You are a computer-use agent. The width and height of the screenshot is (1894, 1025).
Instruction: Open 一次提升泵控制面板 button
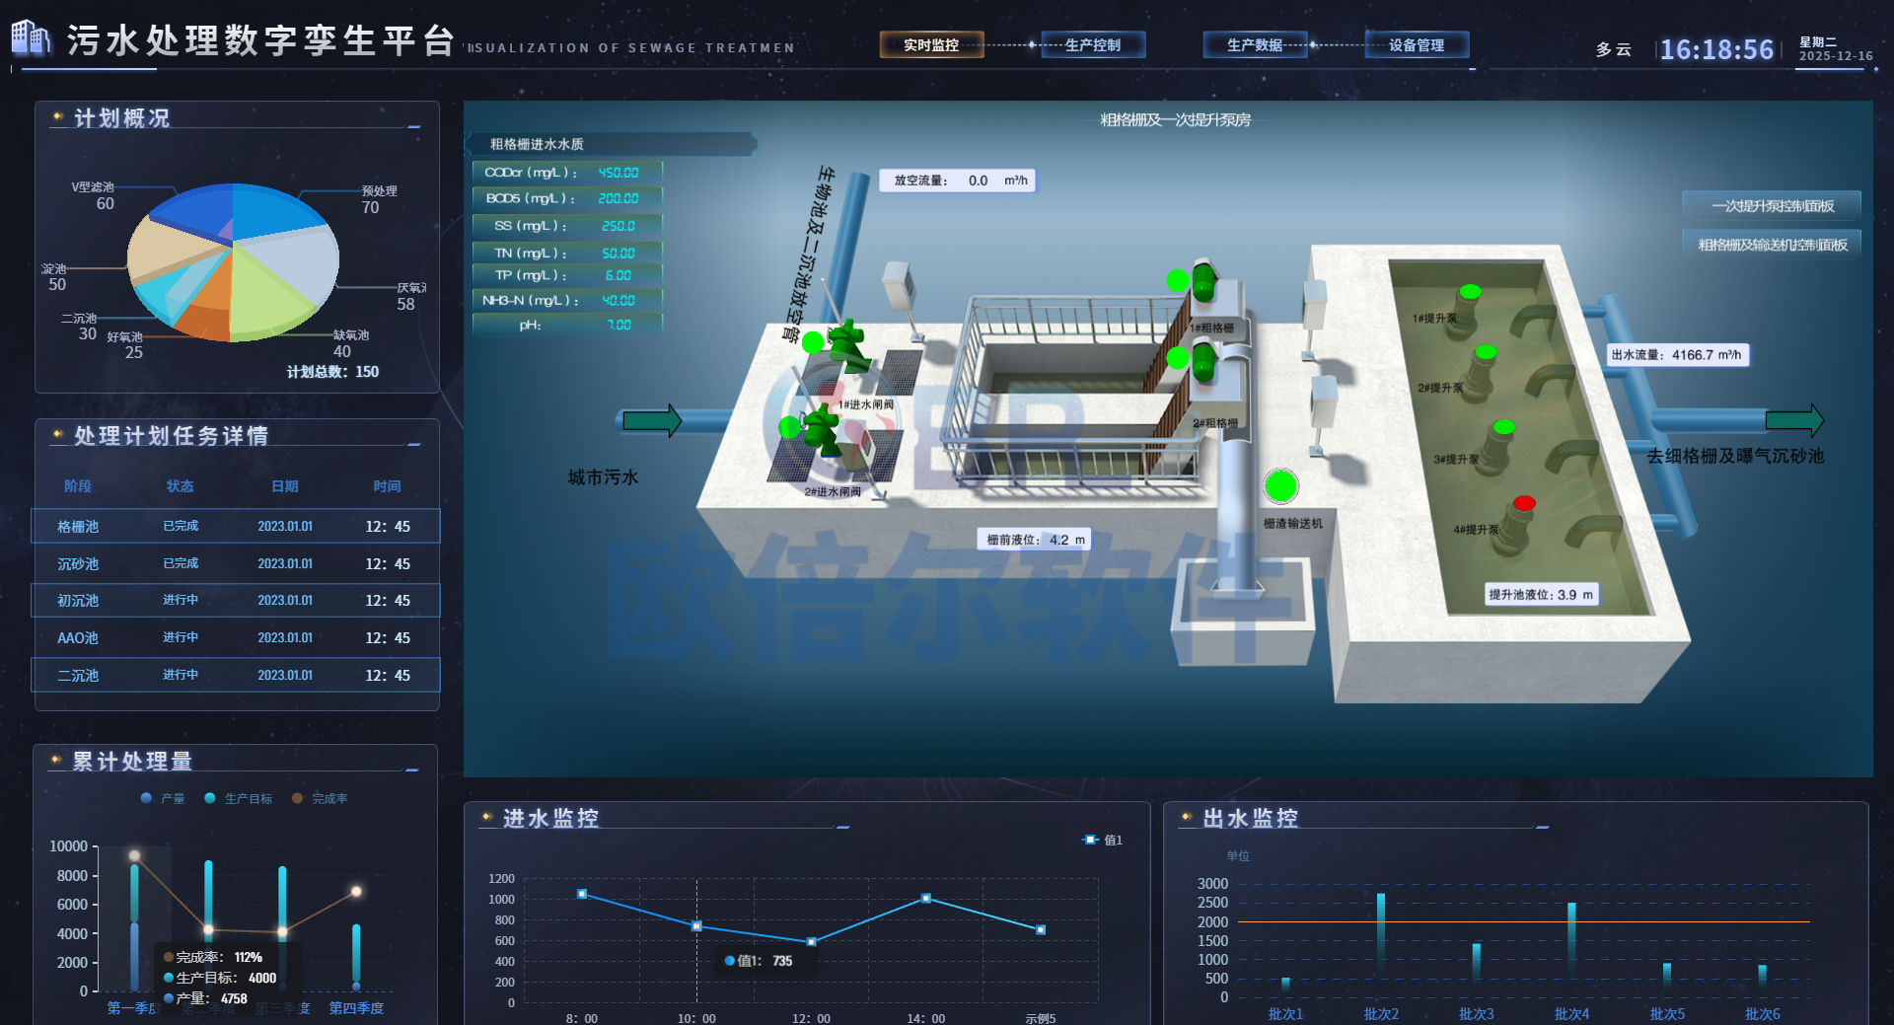[1772, 206]
